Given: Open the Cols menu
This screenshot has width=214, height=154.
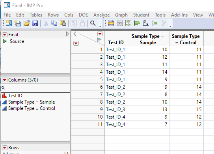Looking at the screenshot, I should [x=69, y=15].
